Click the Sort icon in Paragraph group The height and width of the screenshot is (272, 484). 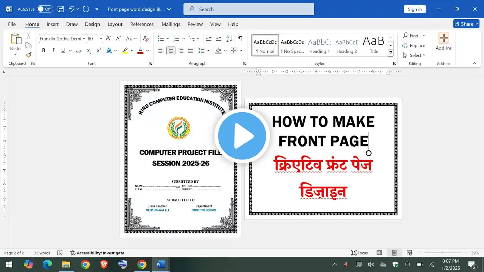click(229, 39)
